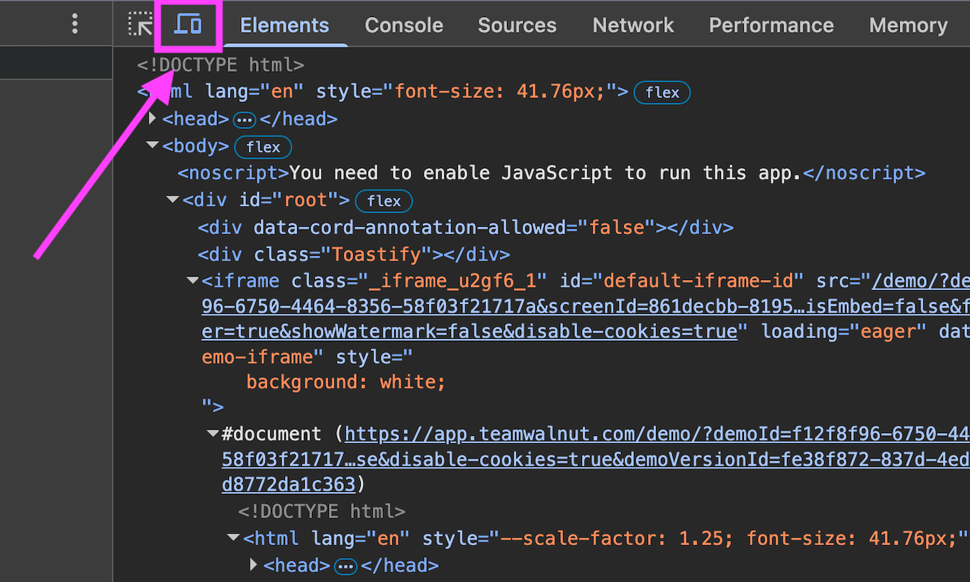Enable flex overlay on the root div

click(x=383, y=201)
